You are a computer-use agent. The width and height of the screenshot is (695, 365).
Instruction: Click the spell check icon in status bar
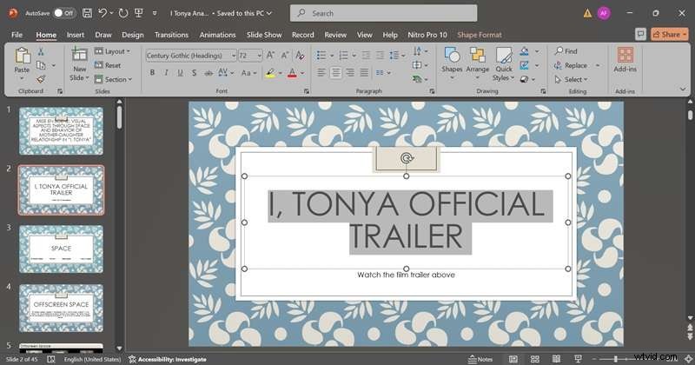(x=51, y=359)
